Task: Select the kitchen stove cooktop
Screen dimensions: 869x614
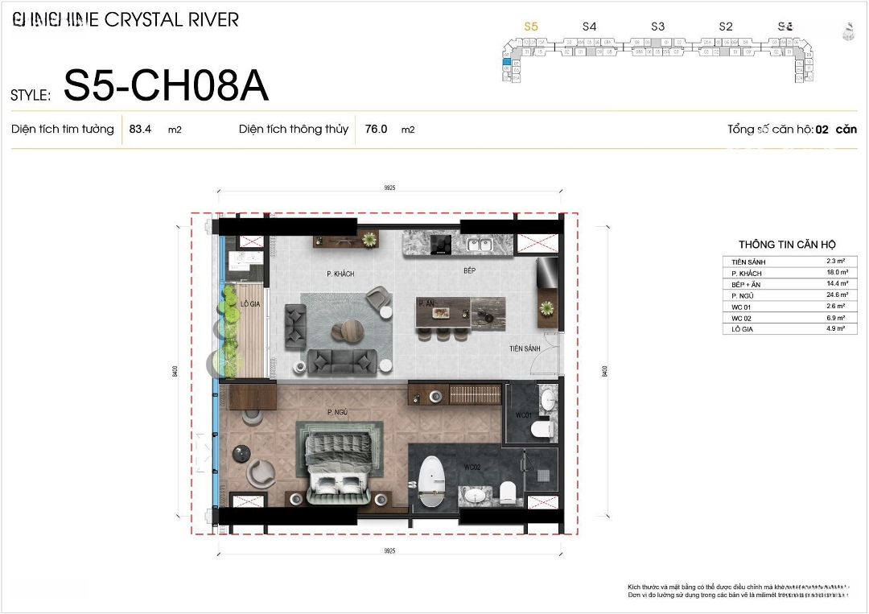Action: [x=440, y=243]
